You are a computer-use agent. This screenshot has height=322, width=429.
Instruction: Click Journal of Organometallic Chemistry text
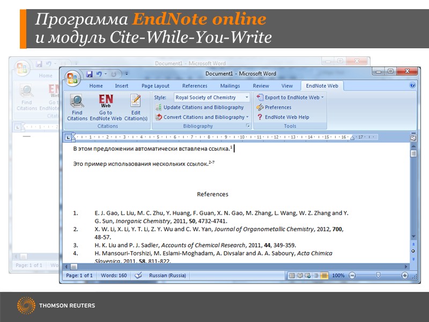(264, 229)
